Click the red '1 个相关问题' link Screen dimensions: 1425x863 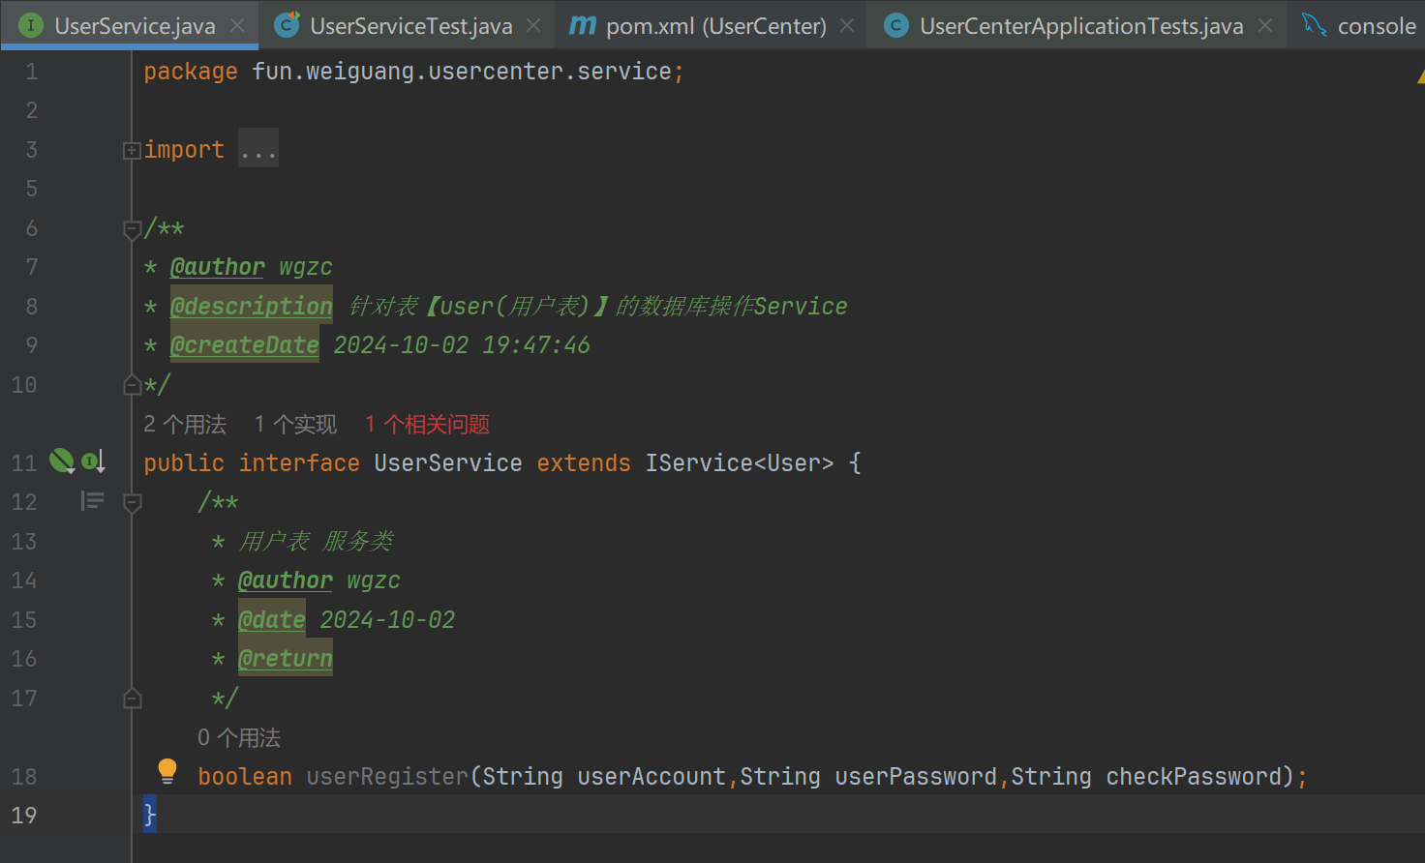tap(427, 425)
